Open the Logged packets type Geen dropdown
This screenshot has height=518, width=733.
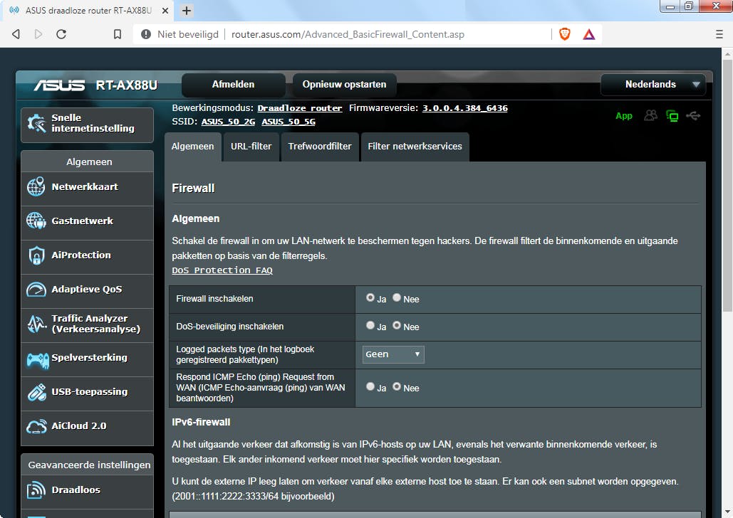click(x=393, y=354)
